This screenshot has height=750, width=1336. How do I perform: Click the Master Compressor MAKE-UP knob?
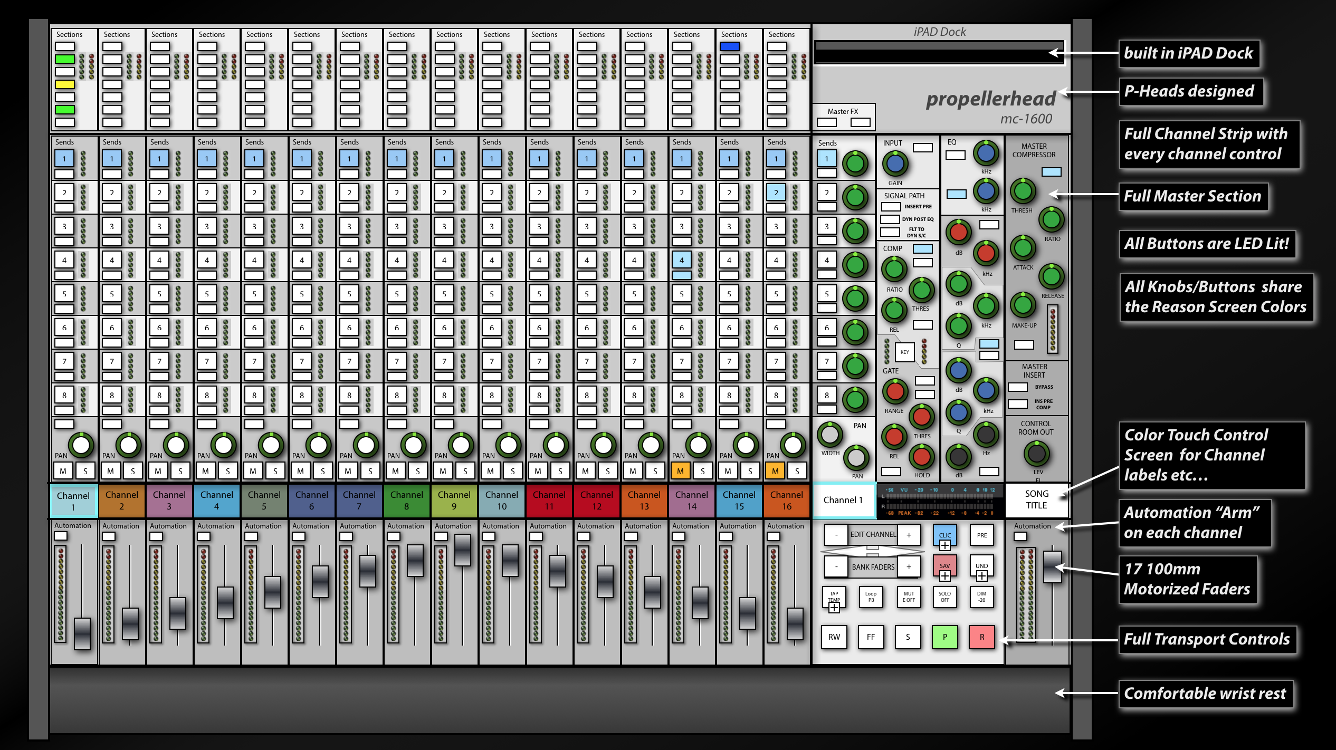click(1023, 304)
